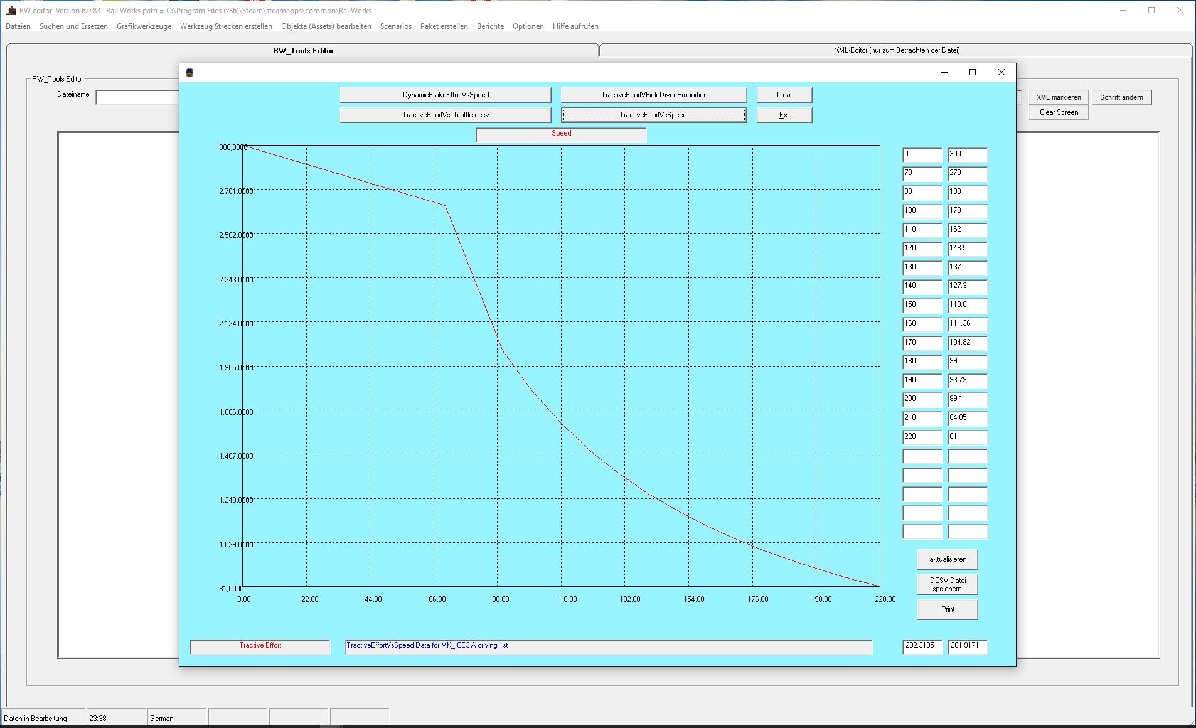
Task: Click the XML markieren button
Action: click(x=1058, y=97)
